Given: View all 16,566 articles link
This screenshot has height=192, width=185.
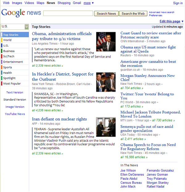Looking at the screenshot, I should [134, 157].
